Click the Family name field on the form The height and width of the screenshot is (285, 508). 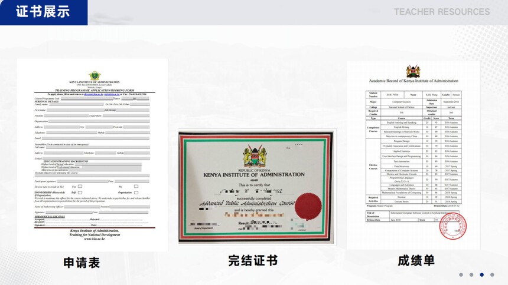(77, 104)
